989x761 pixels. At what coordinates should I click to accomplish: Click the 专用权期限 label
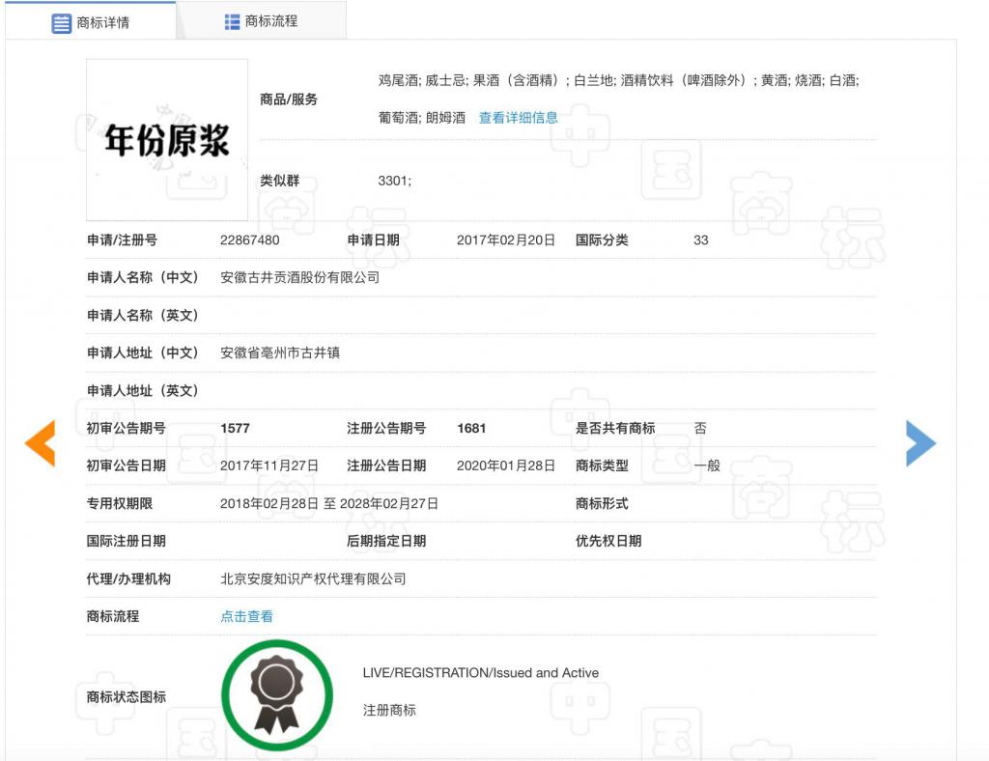tap(119, 503)
